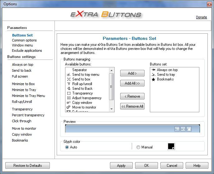The width and height of the screenshot is (214, 174).
Task: Click the Bookmarks star icon in Buttons set
Action: [153, 79]
